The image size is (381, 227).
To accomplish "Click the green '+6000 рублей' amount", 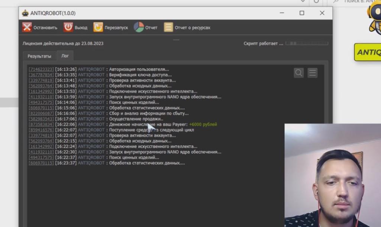I will coord(203,124).
